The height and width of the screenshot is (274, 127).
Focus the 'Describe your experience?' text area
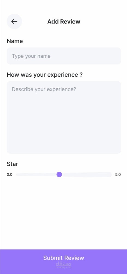pyautogui.click(x=64, y=117)
